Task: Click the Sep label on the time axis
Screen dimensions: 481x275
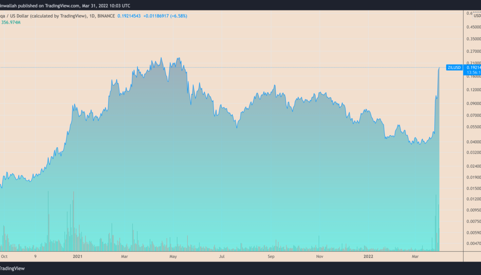Action: (x=271, y=257)
